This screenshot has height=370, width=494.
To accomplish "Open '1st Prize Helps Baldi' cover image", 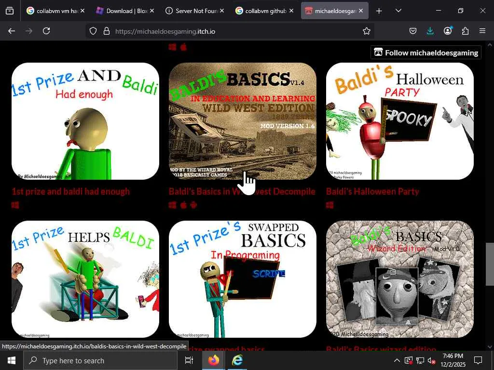I will tap(85, 279).
